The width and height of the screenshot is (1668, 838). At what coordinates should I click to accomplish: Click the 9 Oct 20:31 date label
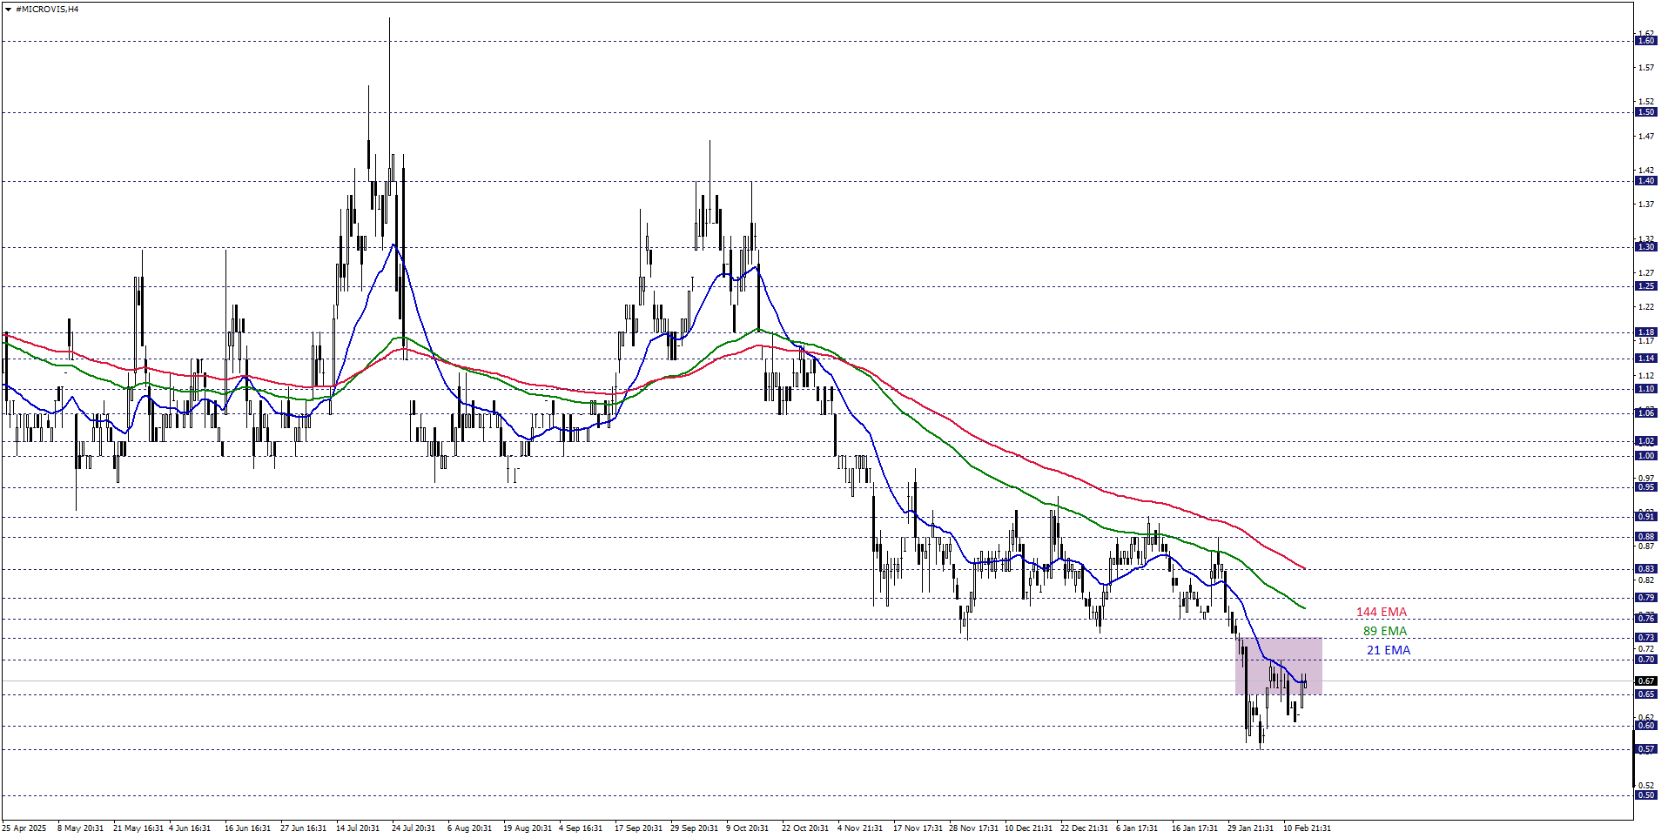747,828
